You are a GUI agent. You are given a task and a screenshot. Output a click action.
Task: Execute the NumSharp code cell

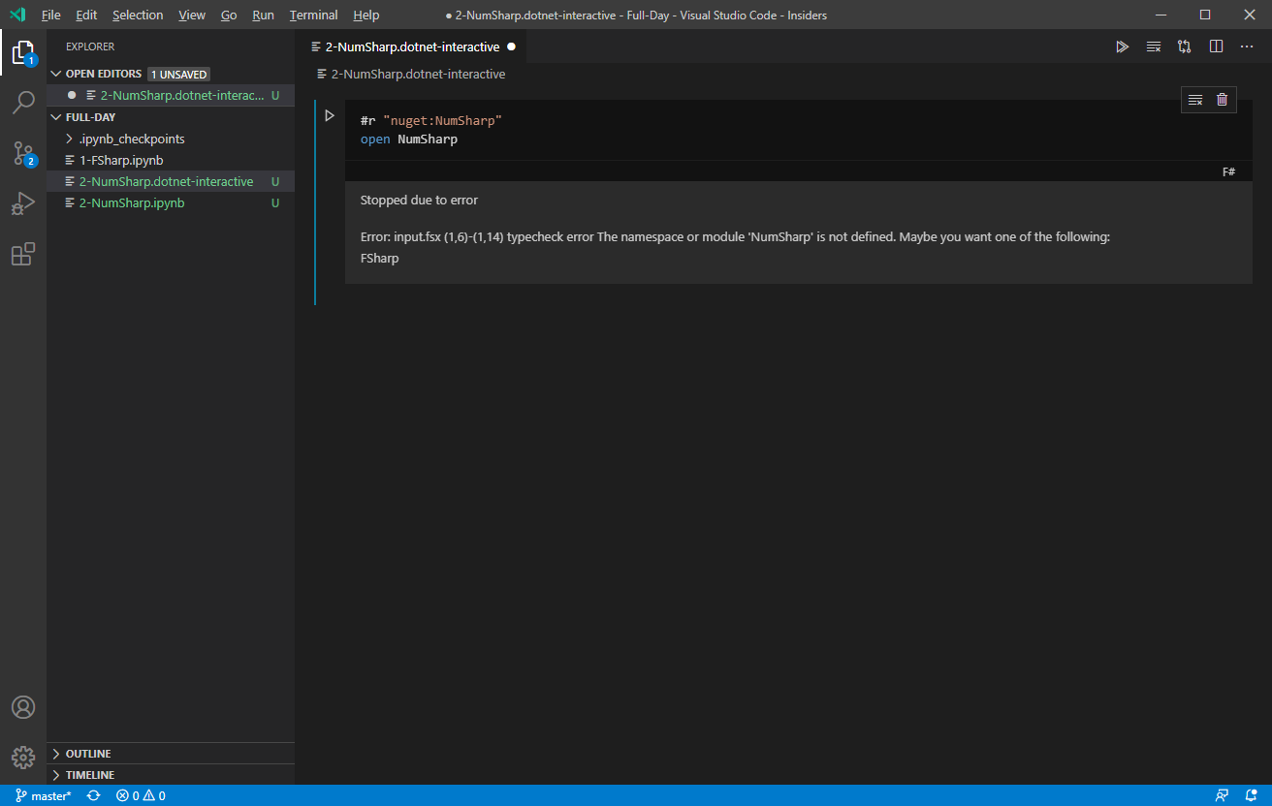pos(330,116)
